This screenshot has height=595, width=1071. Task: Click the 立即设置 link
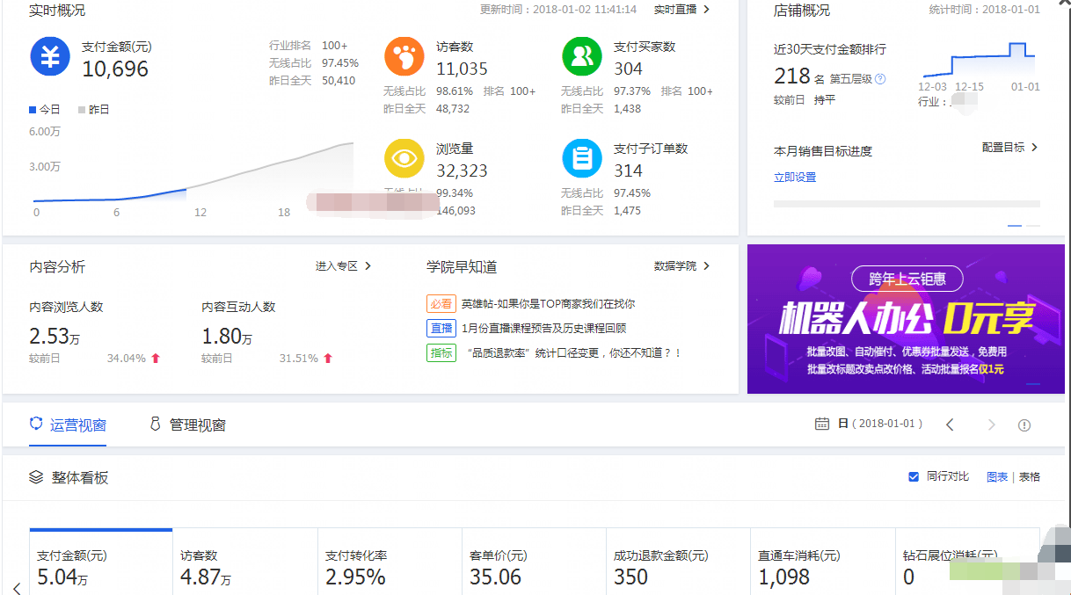[795, 177]
